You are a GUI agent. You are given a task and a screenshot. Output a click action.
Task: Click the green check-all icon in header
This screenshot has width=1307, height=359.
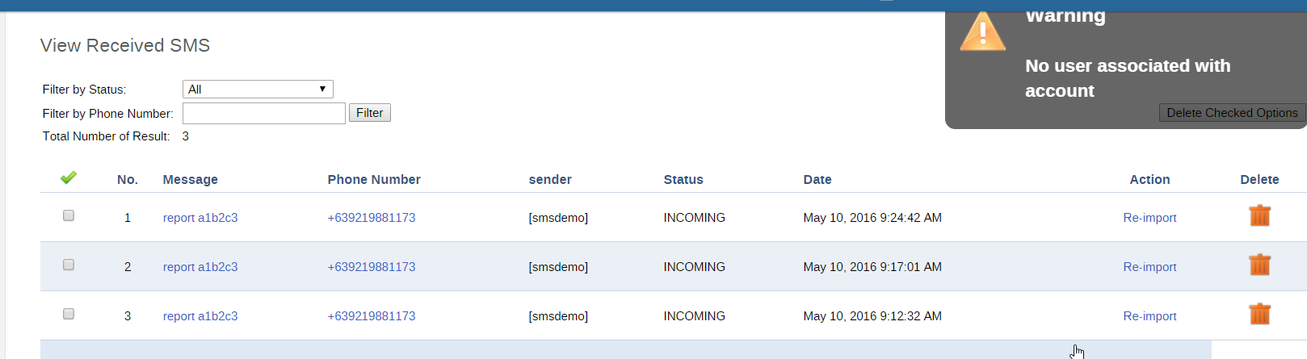(x=69, y=177)
